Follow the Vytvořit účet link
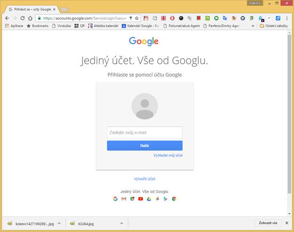Screen dimensions: 294x232 [144, 179]
